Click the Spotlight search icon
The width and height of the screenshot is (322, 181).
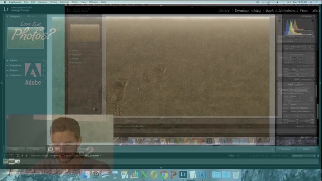[311, 2]
